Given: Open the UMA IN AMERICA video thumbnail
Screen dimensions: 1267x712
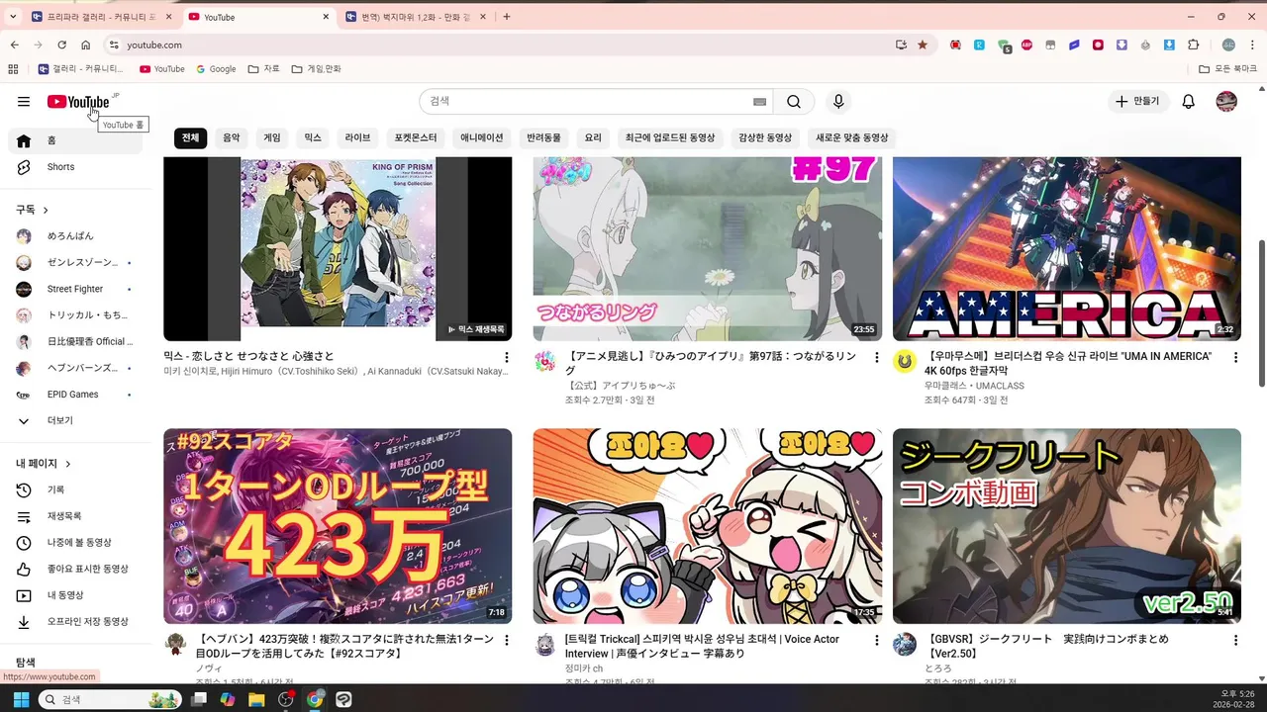Looking at the screenshot, I should 1067,248.
